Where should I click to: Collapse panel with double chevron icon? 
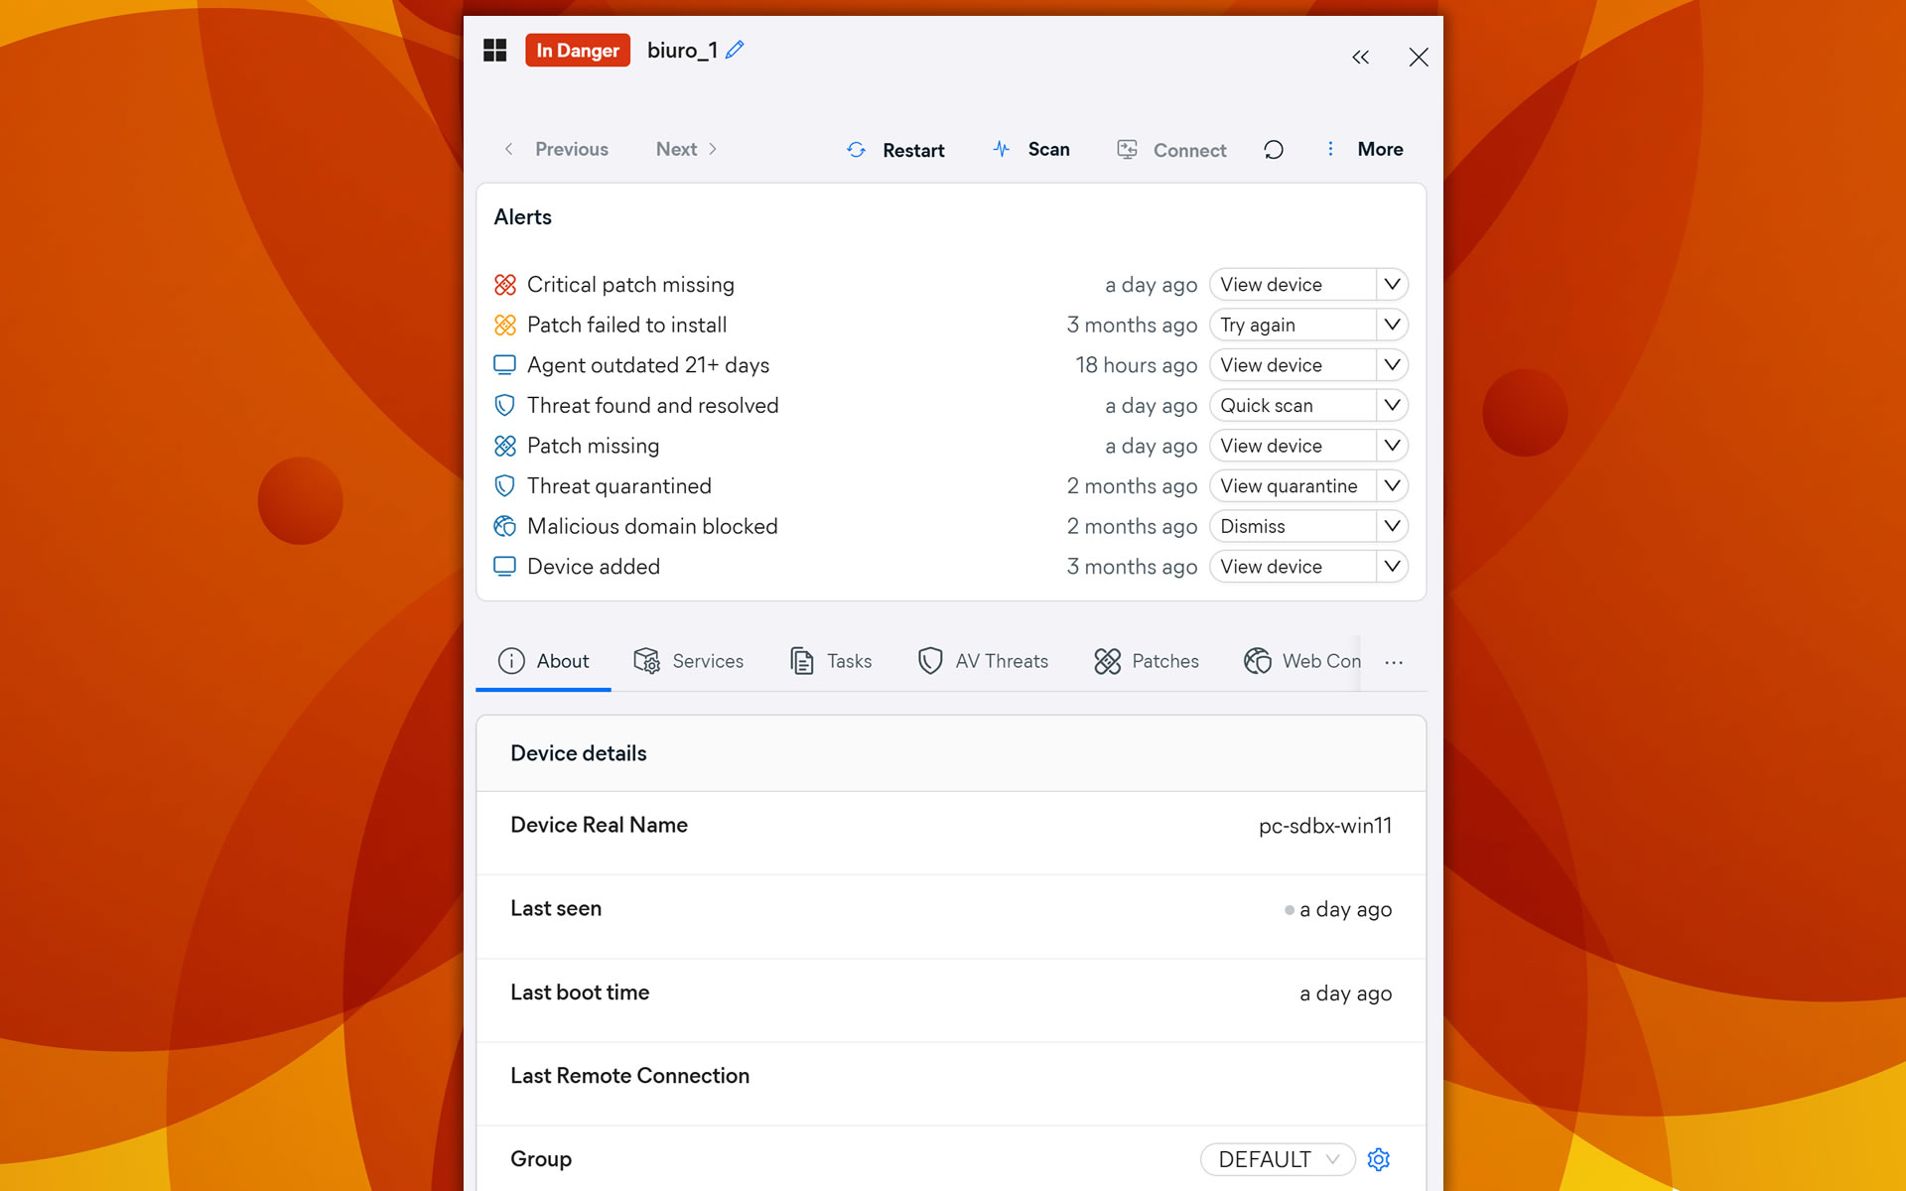click(x=1360, y=58)
